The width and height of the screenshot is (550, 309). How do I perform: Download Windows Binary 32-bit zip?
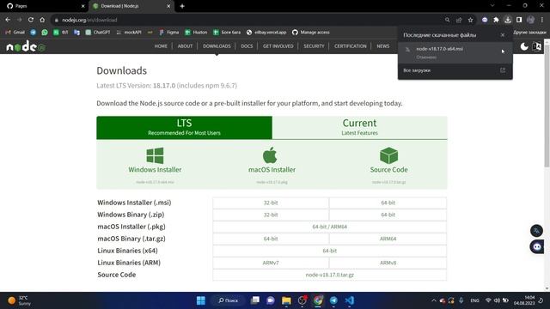click(x=271, y=215)
